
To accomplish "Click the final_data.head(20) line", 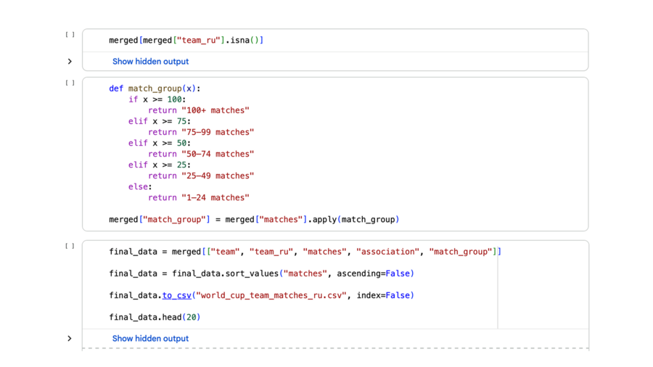I will click(x=155, y=318).
